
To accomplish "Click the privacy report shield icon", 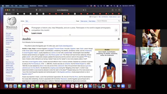I will [x=37, y=10].
